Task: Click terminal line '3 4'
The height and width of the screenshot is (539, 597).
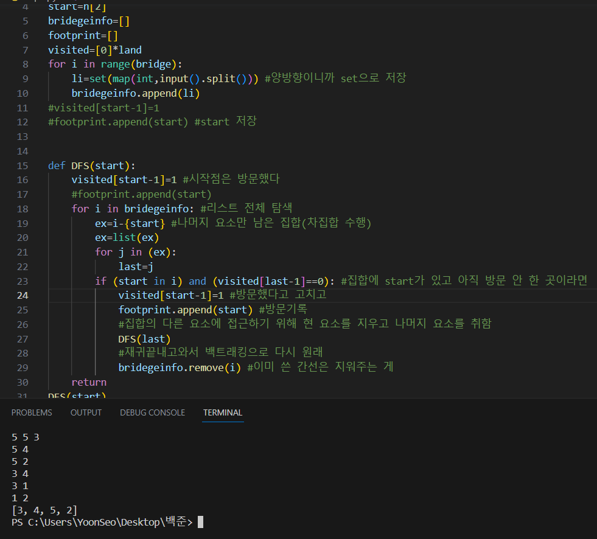Action: pyautogui.click(x=20, y=473)
